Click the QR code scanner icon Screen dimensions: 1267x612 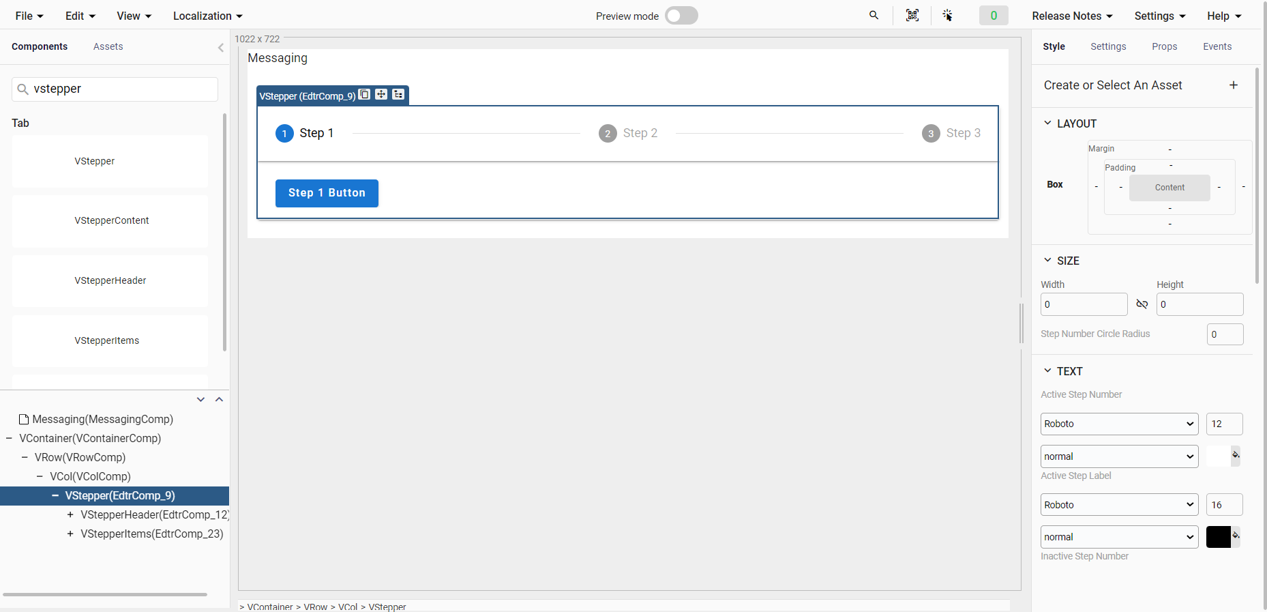click(912, 16)
